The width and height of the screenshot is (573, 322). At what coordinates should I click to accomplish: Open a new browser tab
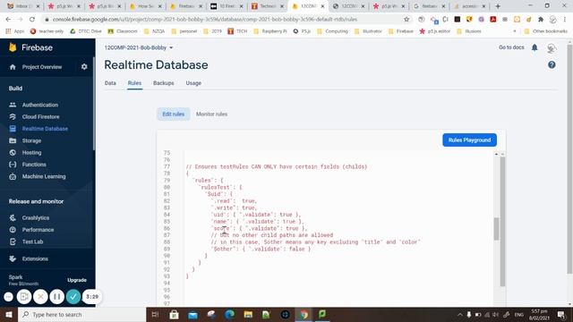click(498, 6)
